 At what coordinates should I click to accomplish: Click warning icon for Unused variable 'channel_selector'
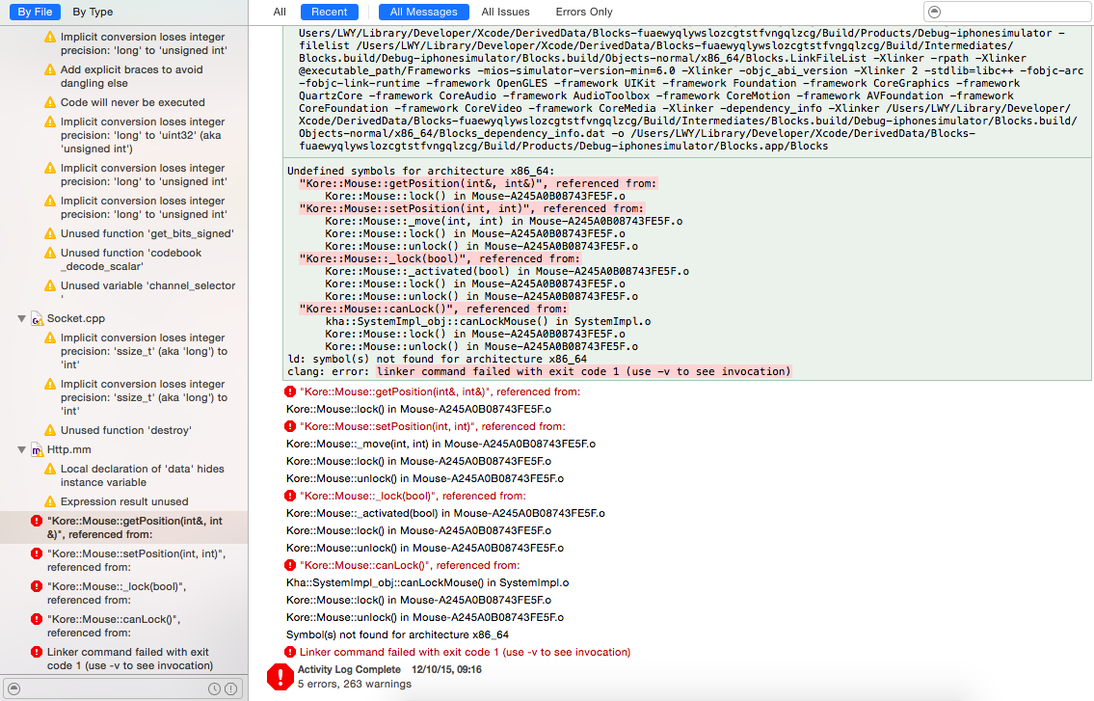[50, 285]
